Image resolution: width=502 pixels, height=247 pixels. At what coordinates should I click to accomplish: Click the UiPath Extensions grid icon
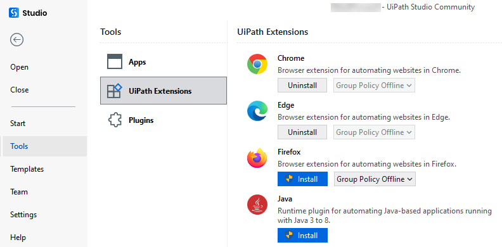coord(115,91)
